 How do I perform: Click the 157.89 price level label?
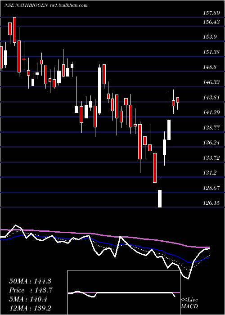(211, 13)
